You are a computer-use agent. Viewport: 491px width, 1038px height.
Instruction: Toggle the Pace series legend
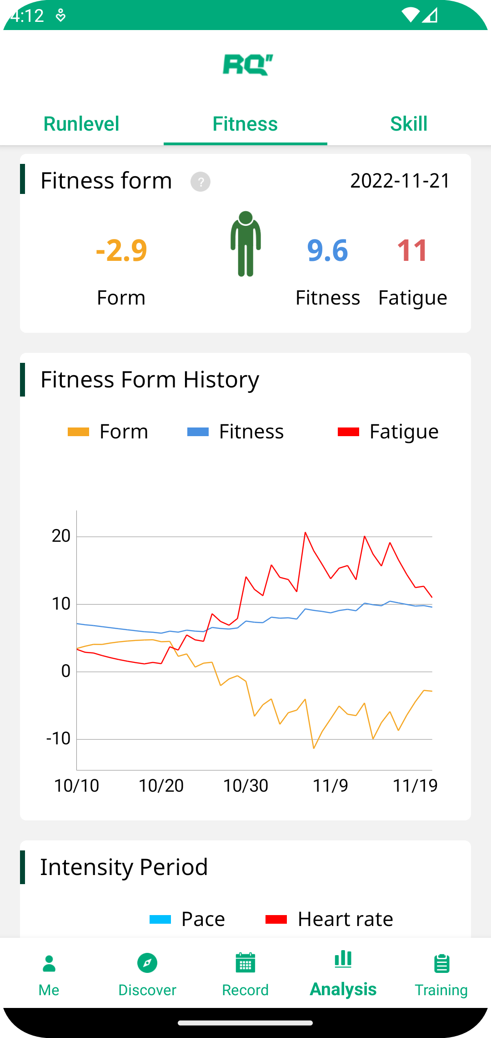187,919
